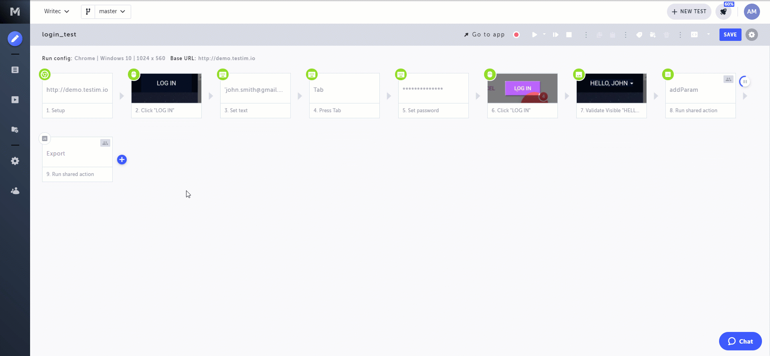This screenshot has height=356, width=770.
Task: Run the test with the play icon
Action: pyautogui.click(x=534, y=35)
